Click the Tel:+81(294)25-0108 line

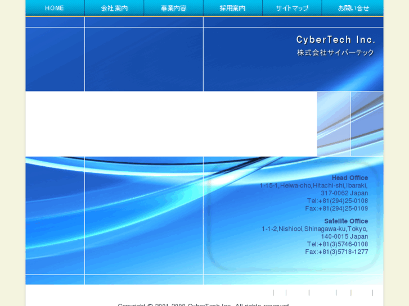click(338, 201)
